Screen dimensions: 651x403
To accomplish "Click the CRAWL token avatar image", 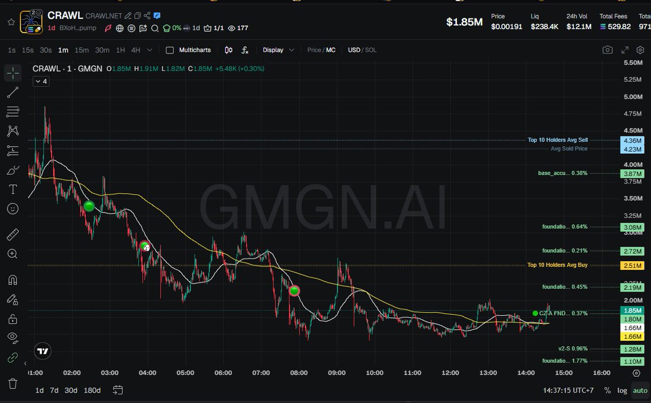I will click(31, 22).
